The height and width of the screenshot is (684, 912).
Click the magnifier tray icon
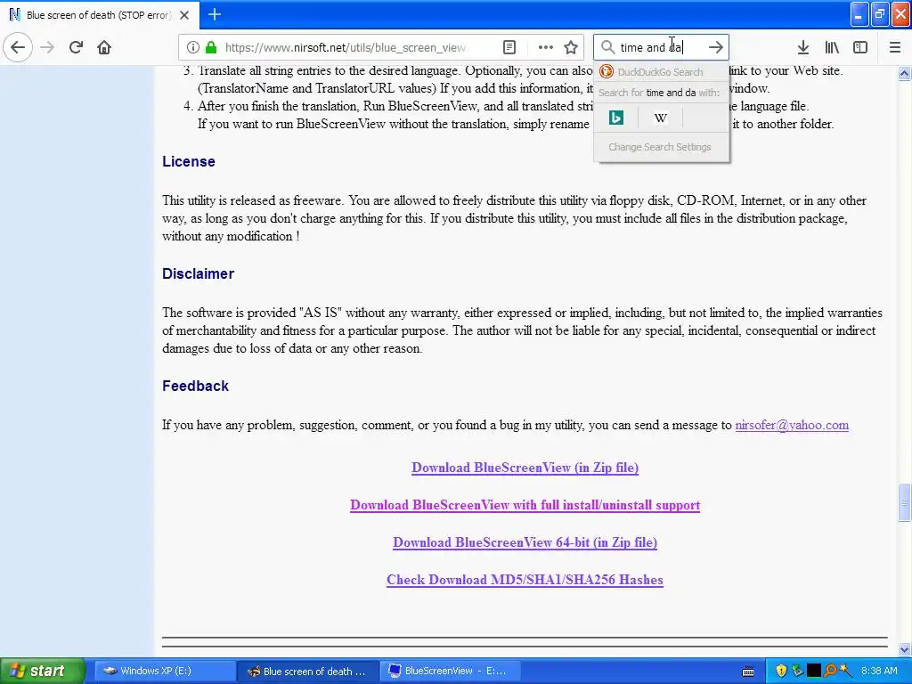point(830,671)
